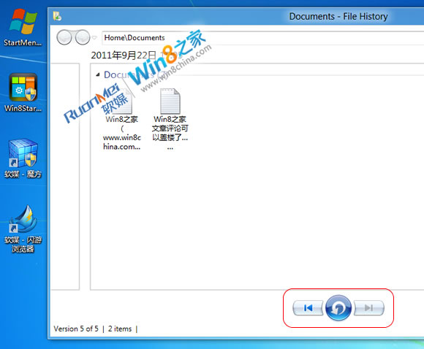
Task: Click the 2 items status text
Action: click(120, 329)
